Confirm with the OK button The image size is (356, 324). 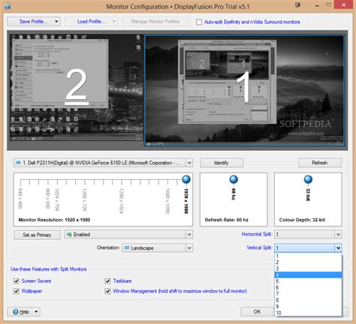point(257,312)
